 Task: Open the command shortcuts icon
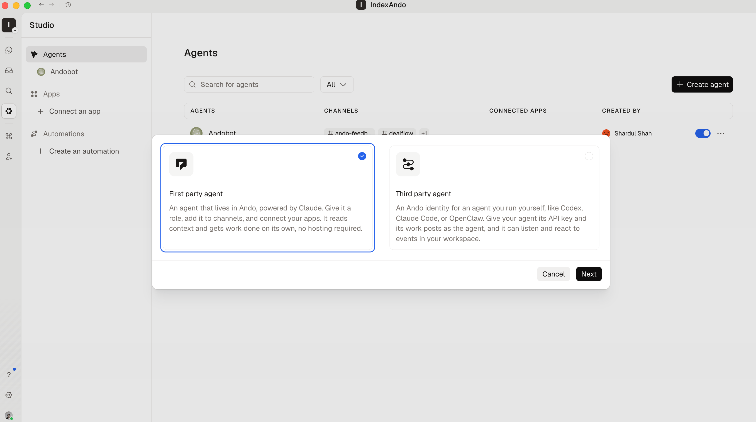click(x=9, y=136)
